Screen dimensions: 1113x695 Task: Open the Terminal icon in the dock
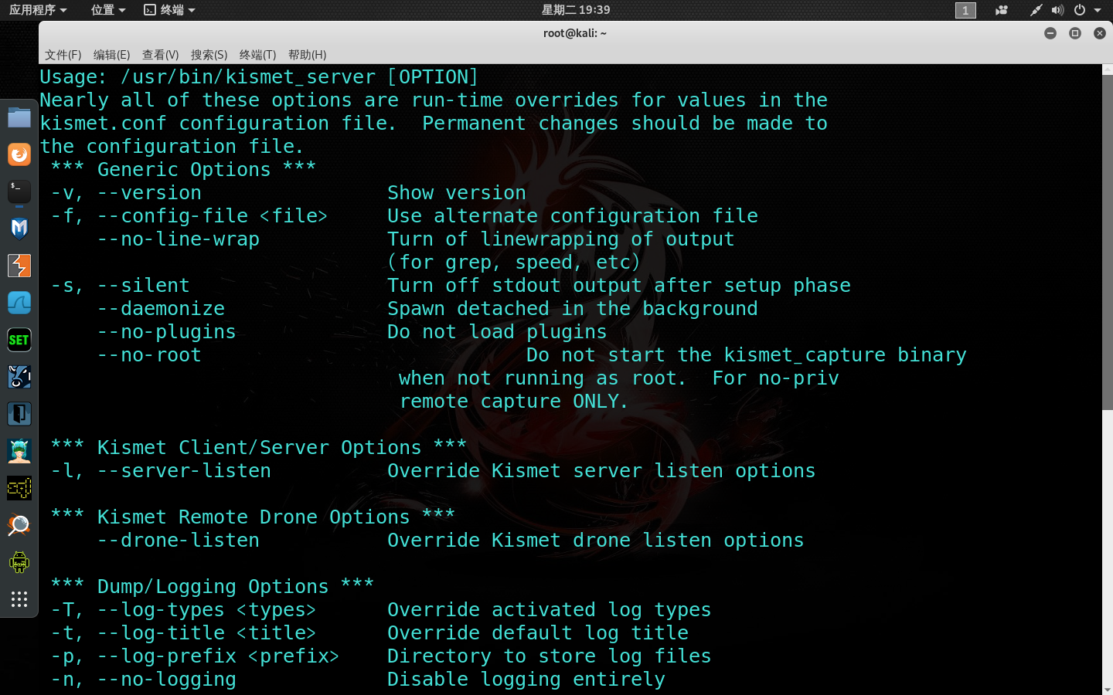point(19,192)
